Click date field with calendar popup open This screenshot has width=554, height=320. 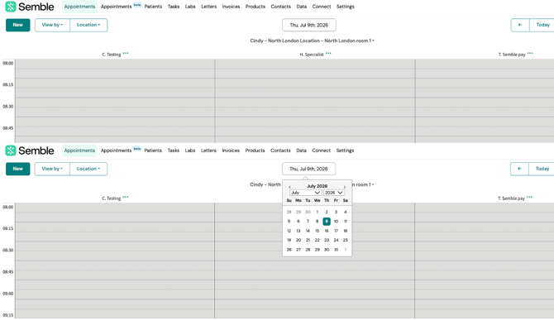click(x=308, y=169)
